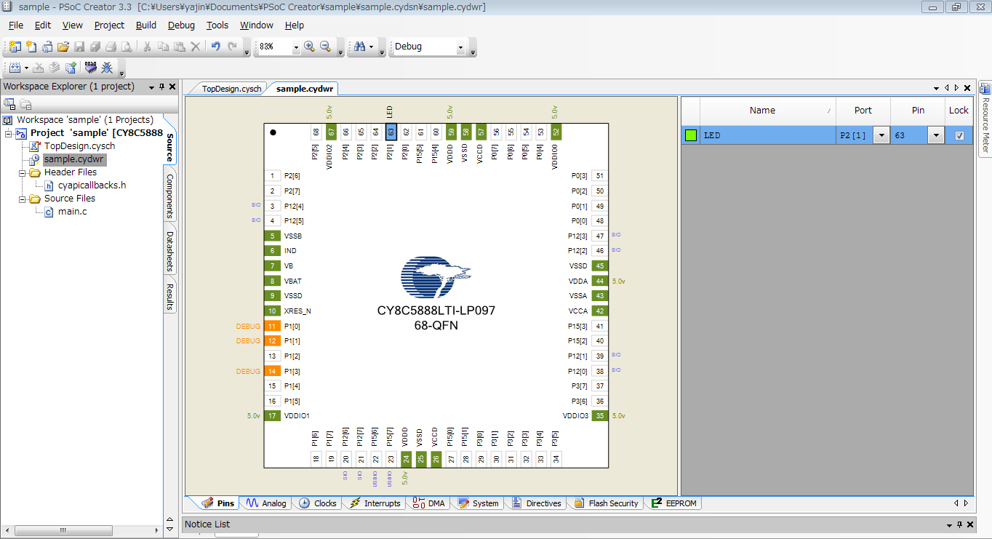Select cyapicallbacks.h in the tree
This screenshot has width=992, height=539.
(92, 185)
